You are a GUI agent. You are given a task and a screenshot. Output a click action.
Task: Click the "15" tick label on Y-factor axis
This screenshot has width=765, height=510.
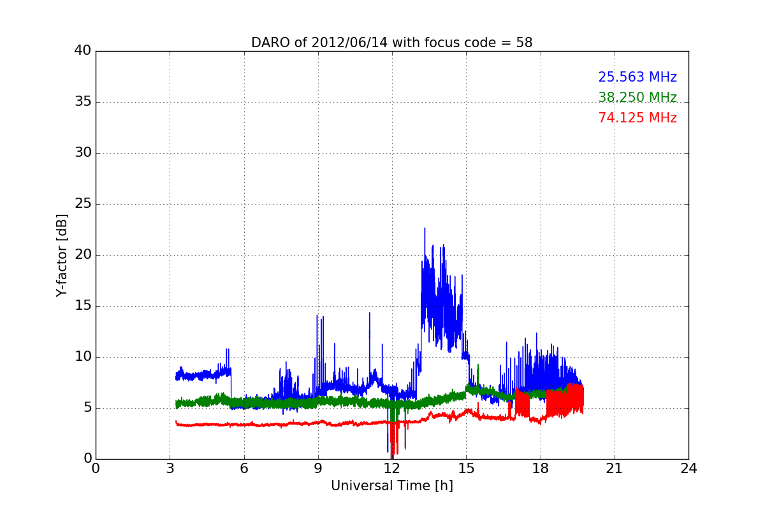(83, 306)
